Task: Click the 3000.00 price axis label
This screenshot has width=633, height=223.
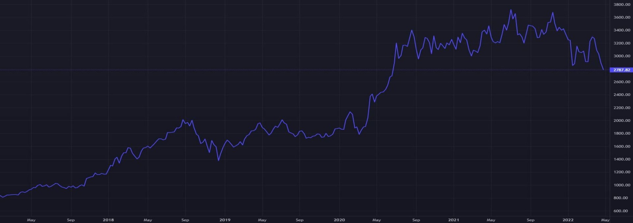Action: pyautogui.click(x=622, y=56)
